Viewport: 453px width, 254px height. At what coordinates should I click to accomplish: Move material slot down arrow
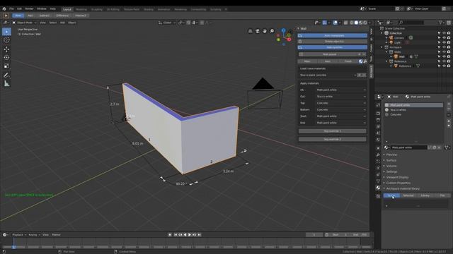point(449,126)
